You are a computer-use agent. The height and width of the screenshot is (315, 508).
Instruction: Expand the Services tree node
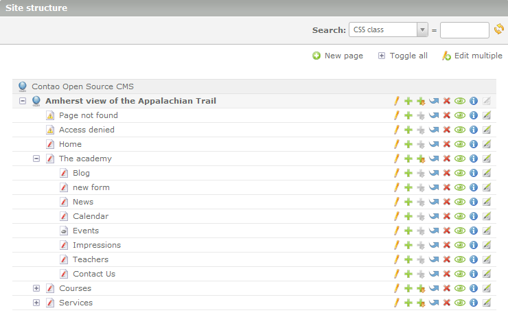pos(36,303)
